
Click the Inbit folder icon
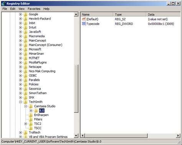pos(26,23)
